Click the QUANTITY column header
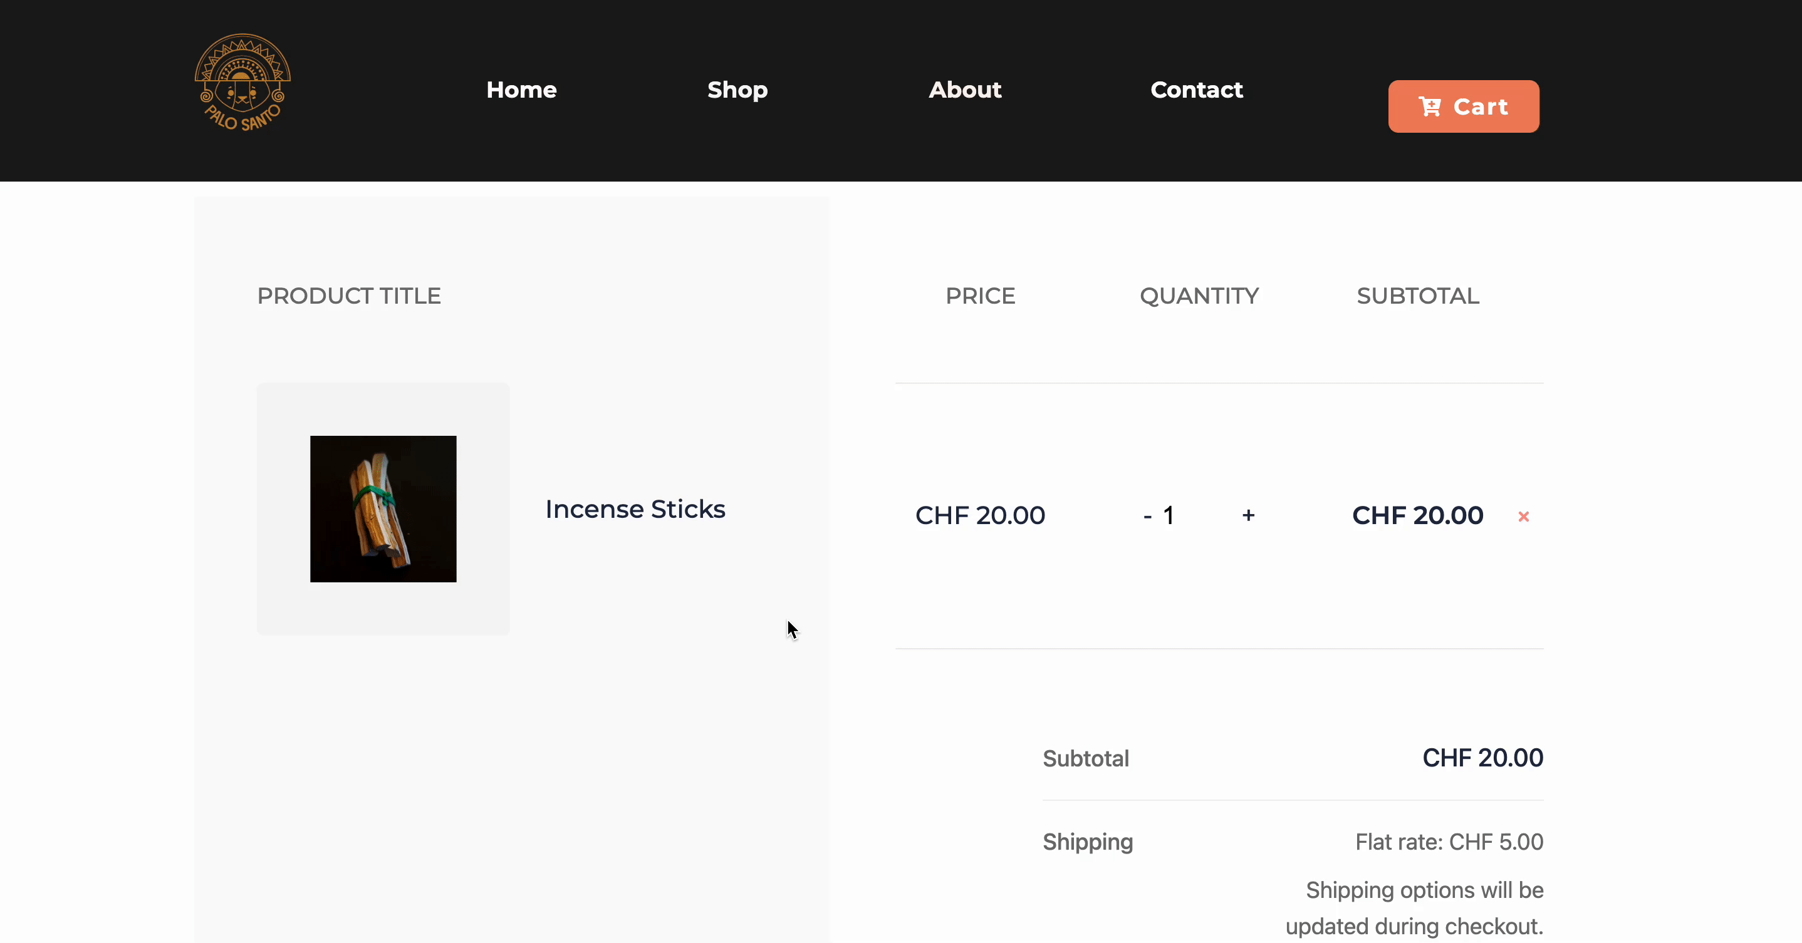The height and width of the screenshot is (943, 1802). coord(1199,296)
